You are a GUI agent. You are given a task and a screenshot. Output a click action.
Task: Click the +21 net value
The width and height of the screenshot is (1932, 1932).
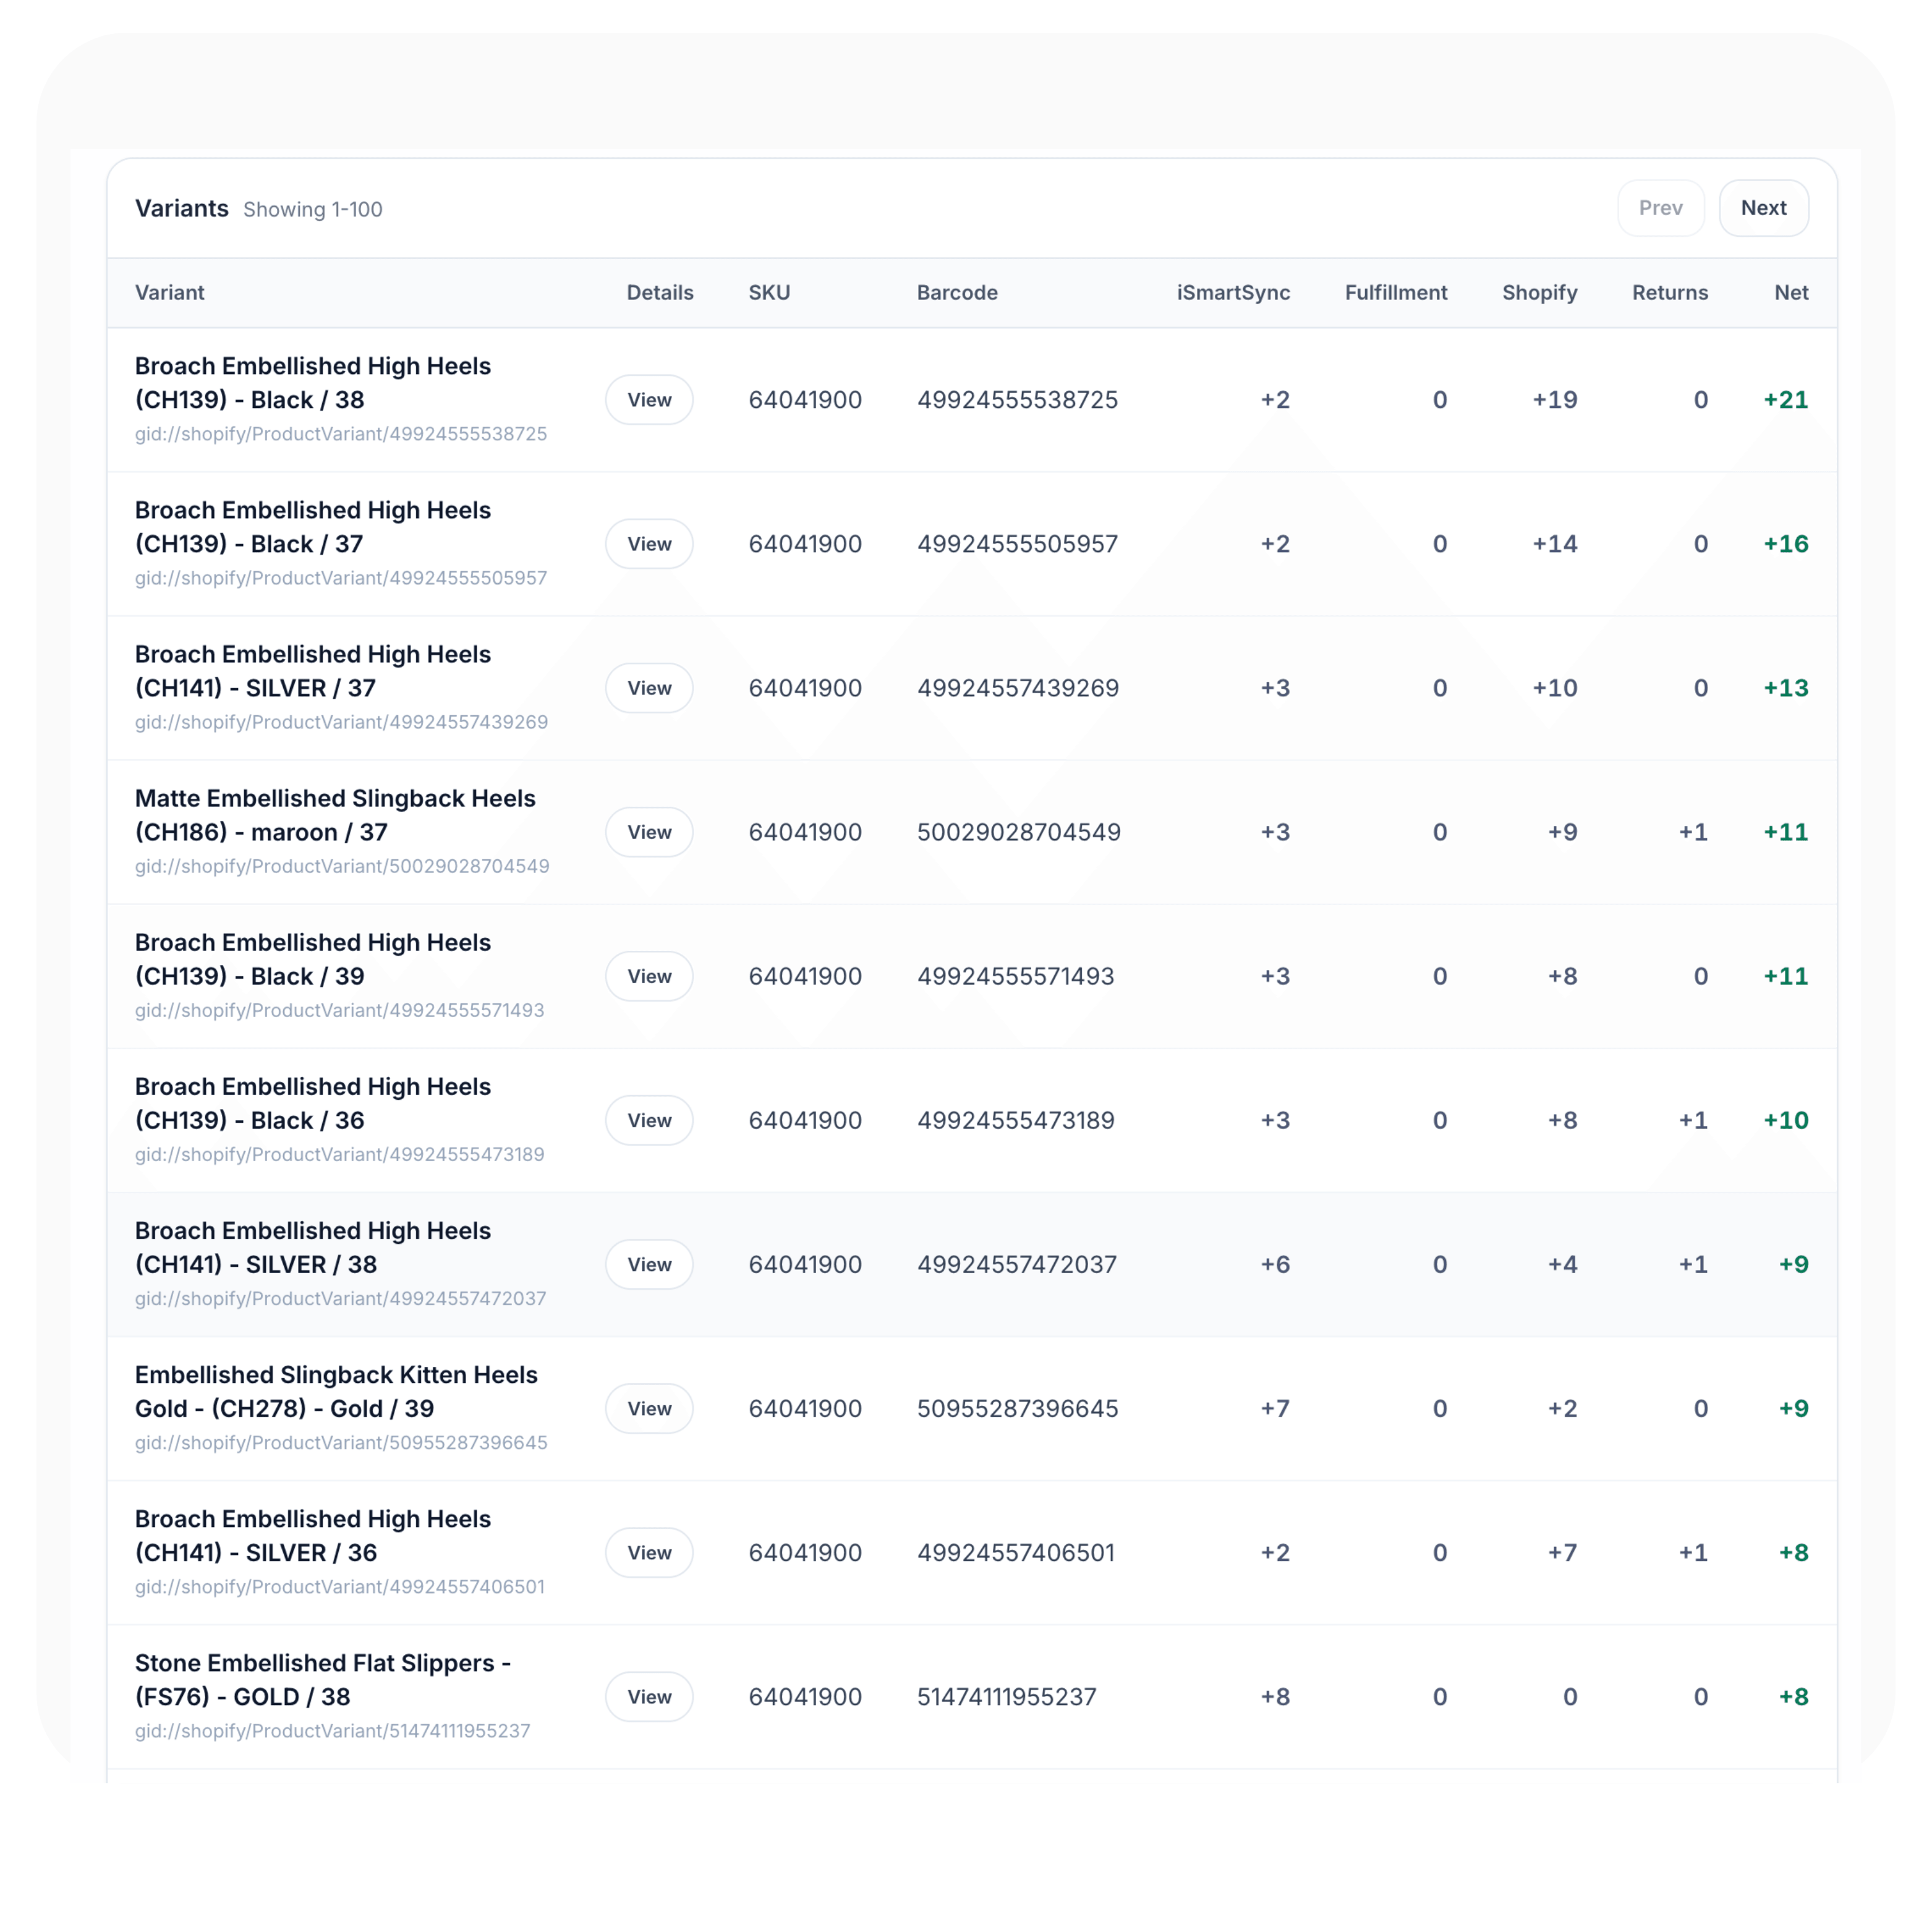point(1785,400)
